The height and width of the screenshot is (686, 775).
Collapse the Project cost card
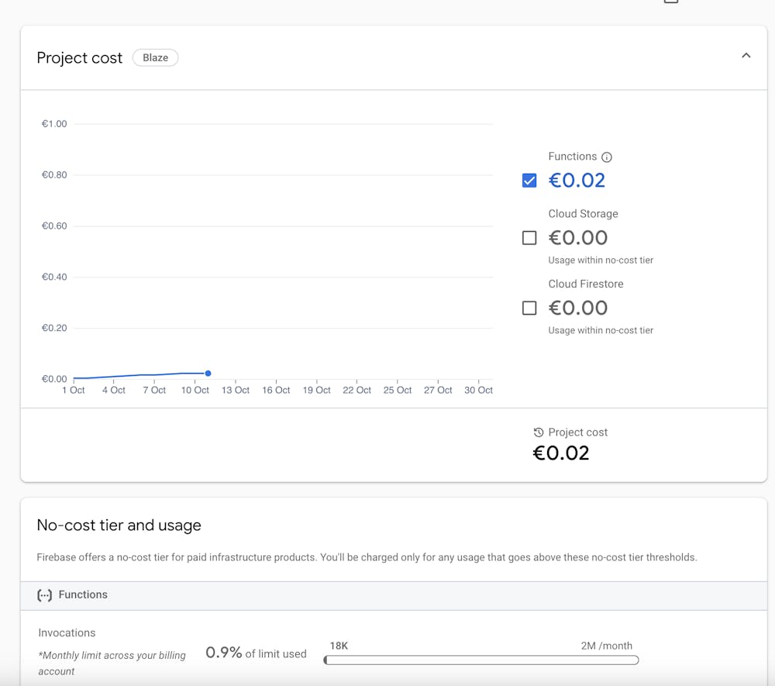point(746,56)
